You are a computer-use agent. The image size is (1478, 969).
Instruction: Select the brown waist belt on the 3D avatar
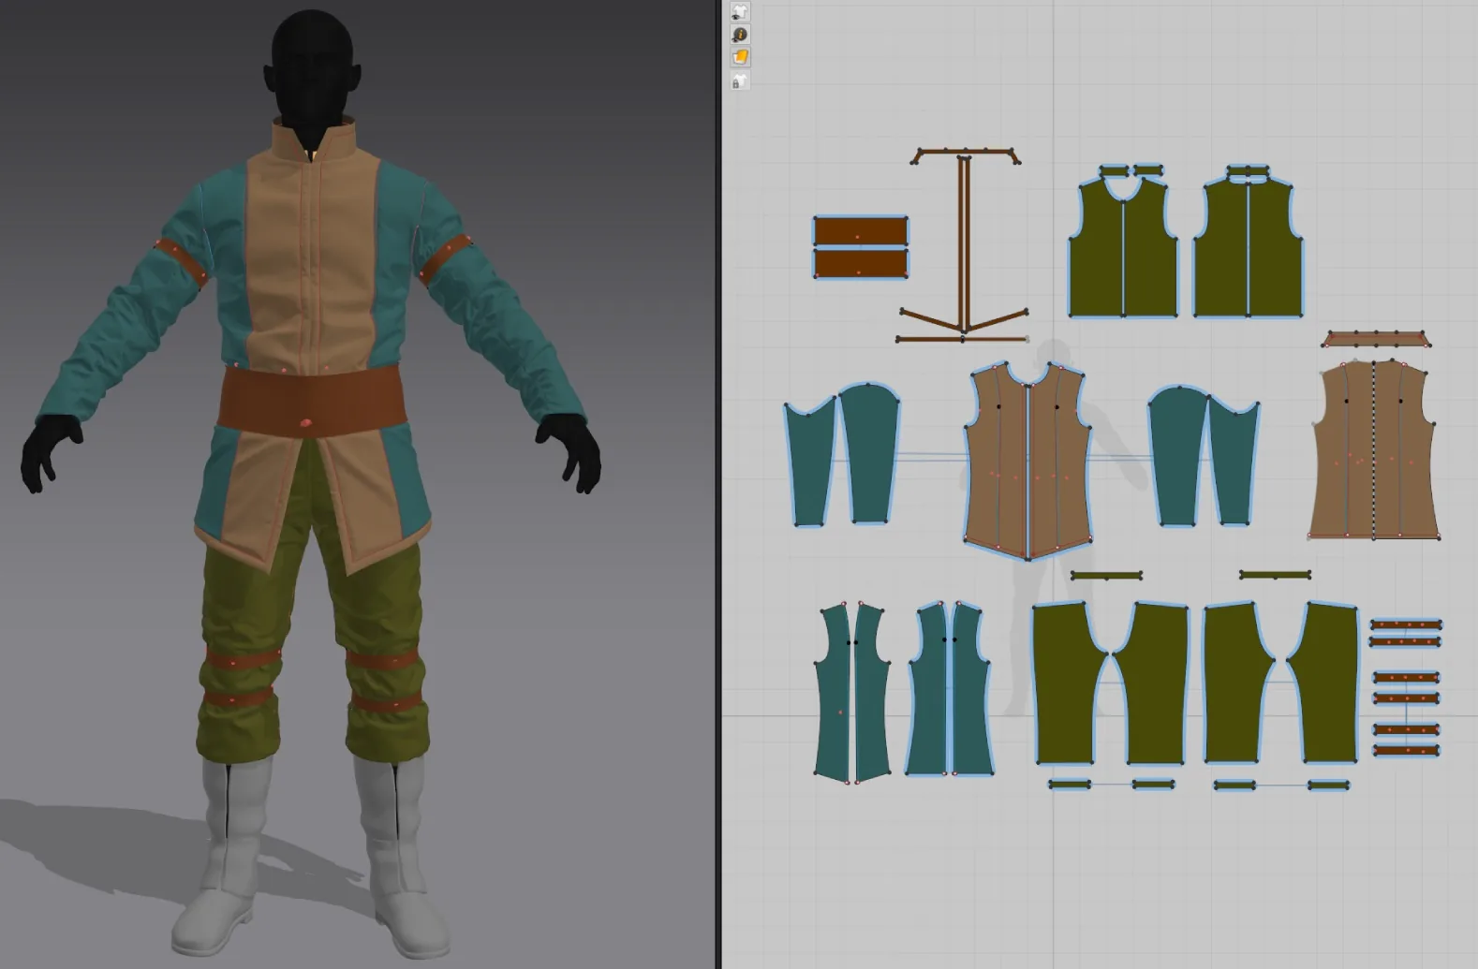pyautogui.click(x=312, y=403)
